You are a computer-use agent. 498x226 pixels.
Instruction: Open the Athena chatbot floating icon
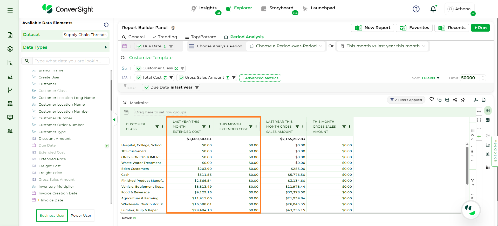point(471,210)
